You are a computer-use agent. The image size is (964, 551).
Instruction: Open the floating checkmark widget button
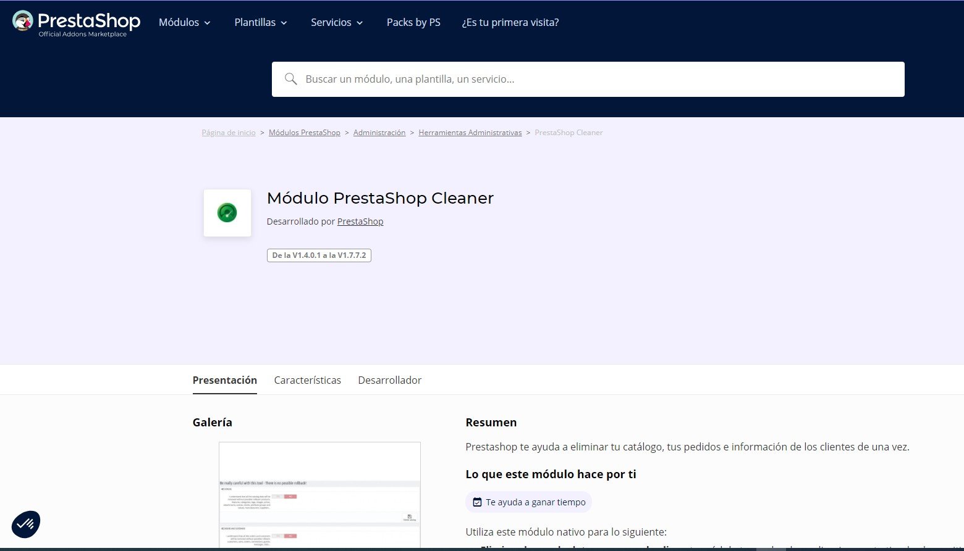(26, 524)
